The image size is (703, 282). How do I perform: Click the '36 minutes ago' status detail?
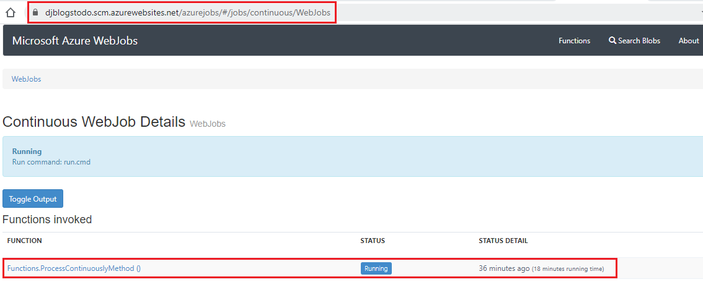[505, 268]
